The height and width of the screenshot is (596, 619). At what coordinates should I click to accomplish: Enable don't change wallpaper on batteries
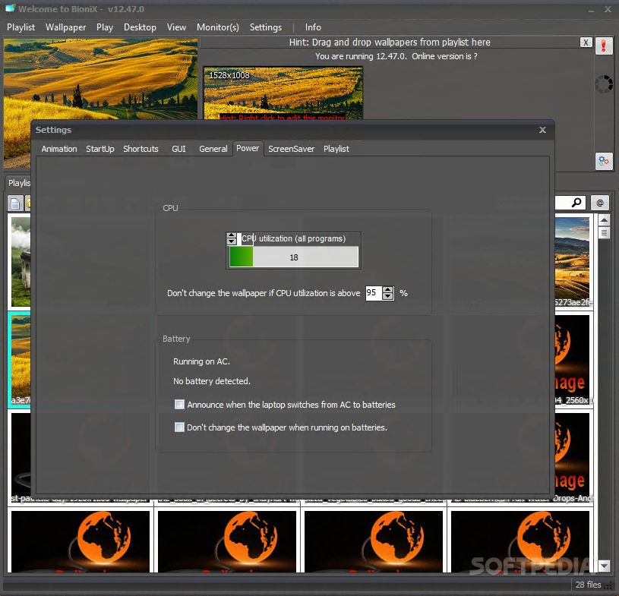click(x=179, y=427)
